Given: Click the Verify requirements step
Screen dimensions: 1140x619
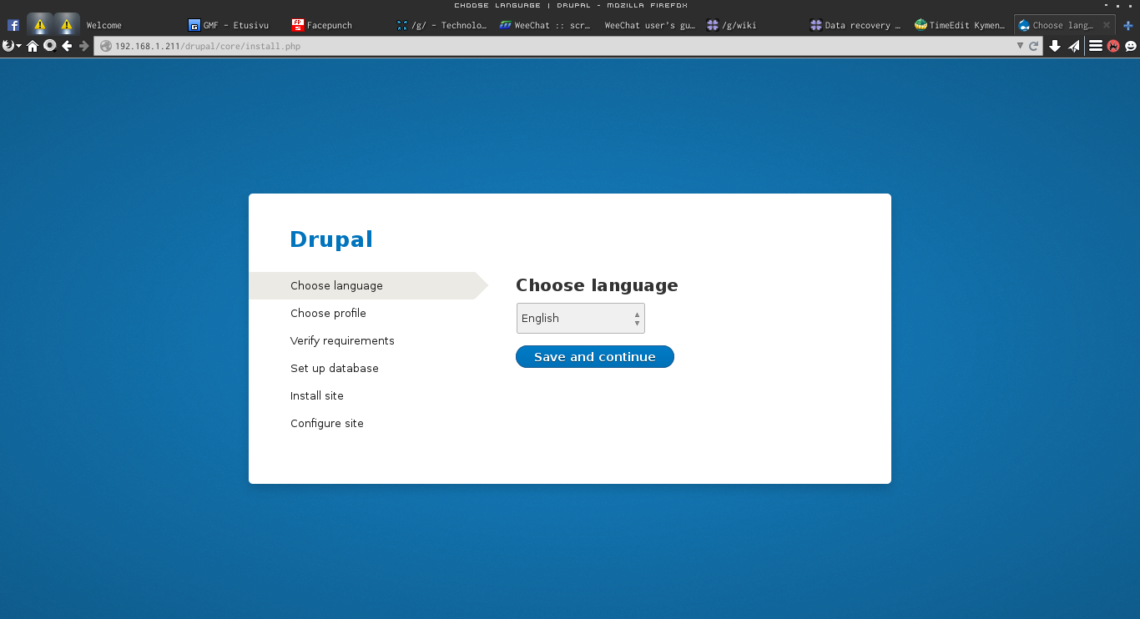Looking at the screenshot, I should pyautogui.click(x=342, y=340).
